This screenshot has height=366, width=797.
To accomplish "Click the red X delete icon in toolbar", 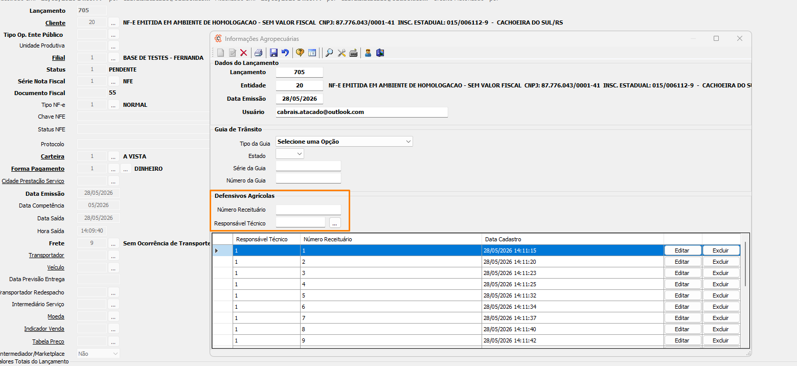I will click(243, 53).
